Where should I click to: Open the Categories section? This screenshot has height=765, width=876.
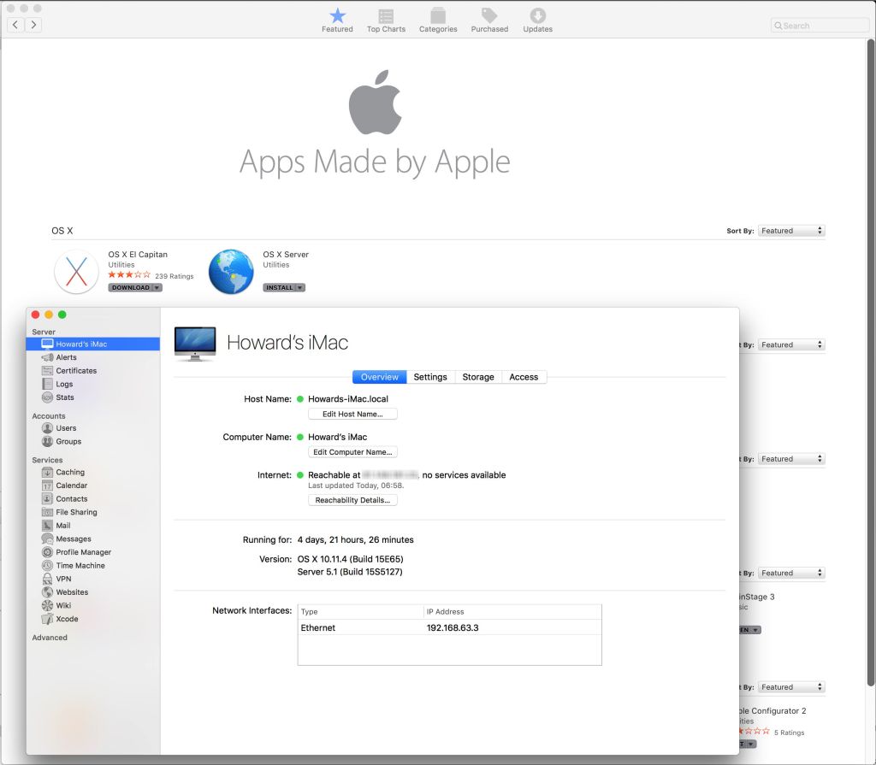click(x=437, y=21)
